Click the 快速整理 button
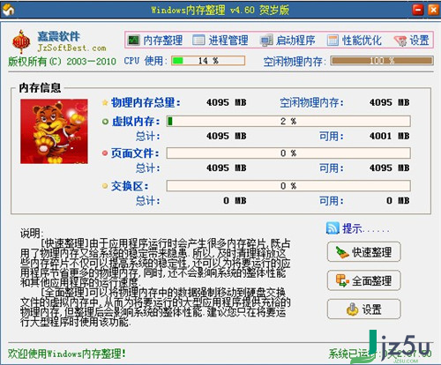 364,252
